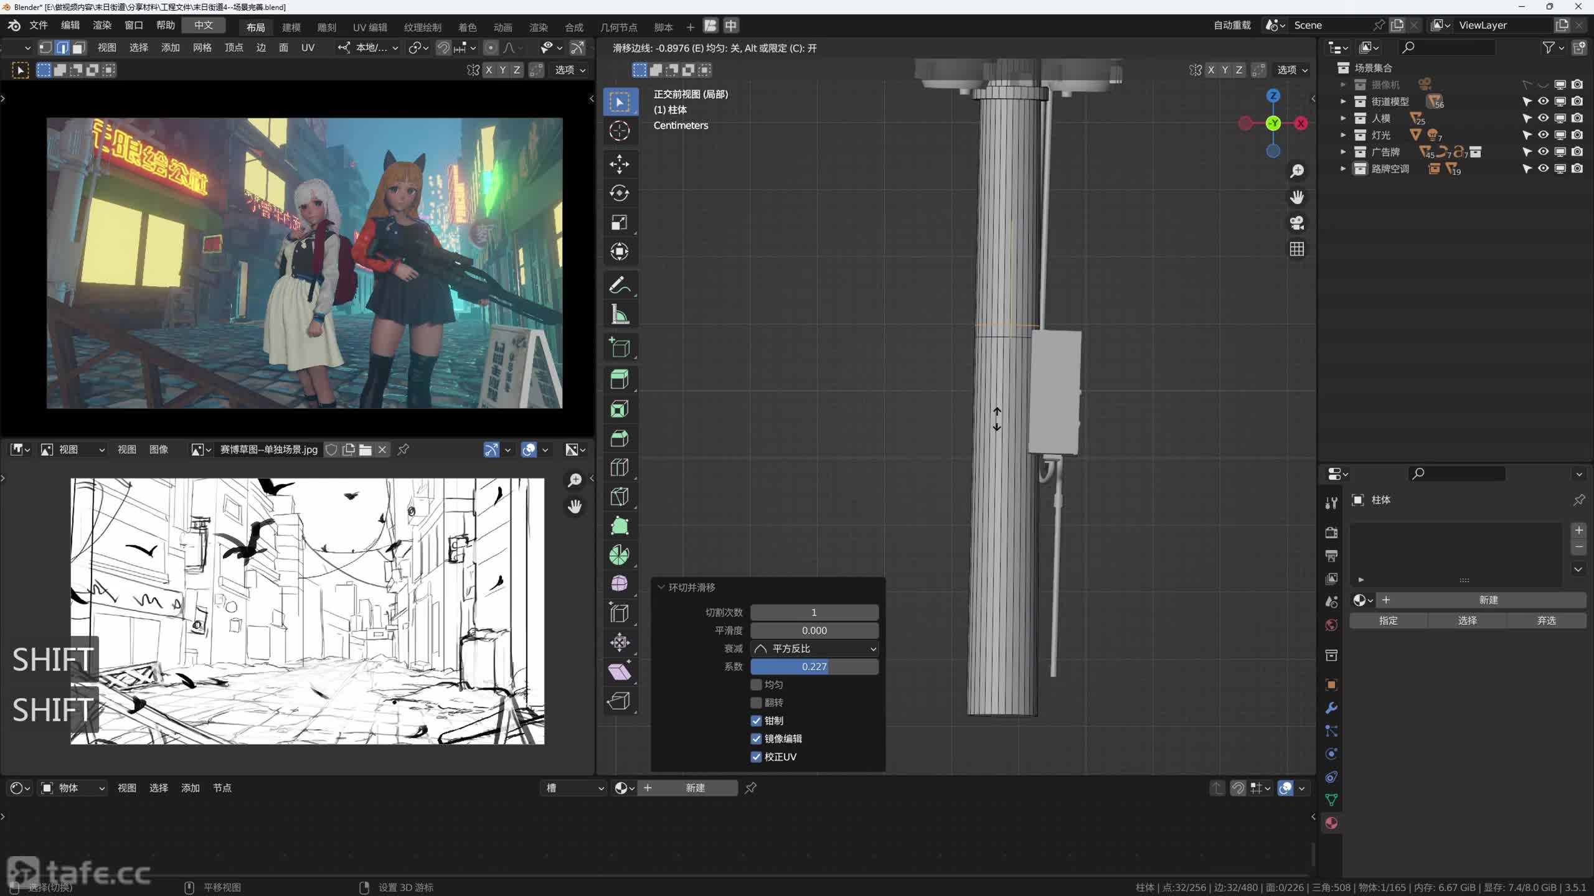Open the 编辑 menu
Image resolution: width=1594 pixels, height=896 pixels.
pyautogui.click(x=70, y=26)
